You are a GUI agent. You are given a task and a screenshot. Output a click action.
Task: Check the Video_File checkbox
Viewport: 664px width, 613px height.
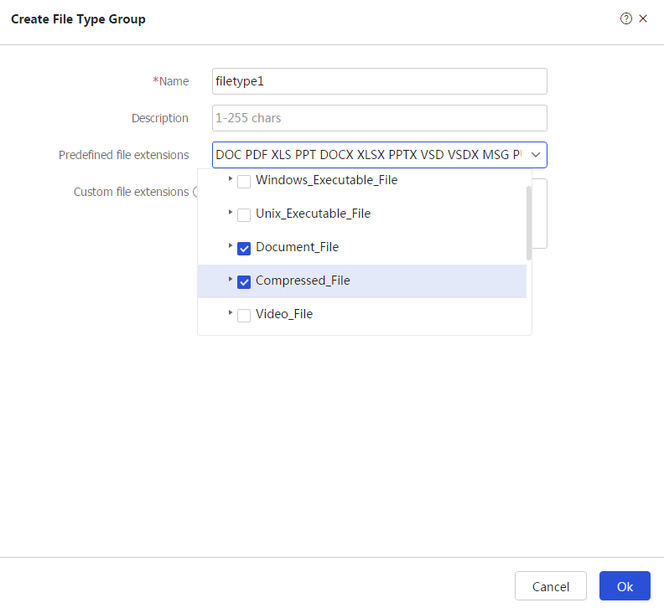(244, 315)
